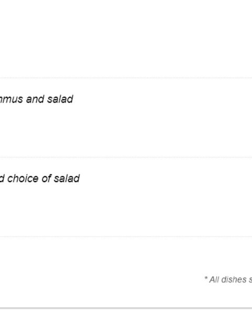Click the word 'of' in choice line
Viewport: 252px width, 315px height.
pos(46,178)
